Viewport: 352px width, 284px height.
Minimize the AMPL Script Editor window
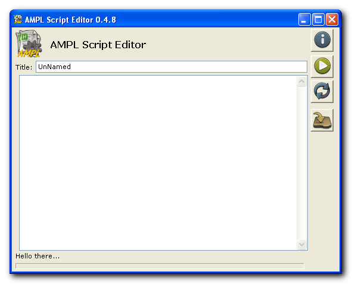[x=304, y=20]
